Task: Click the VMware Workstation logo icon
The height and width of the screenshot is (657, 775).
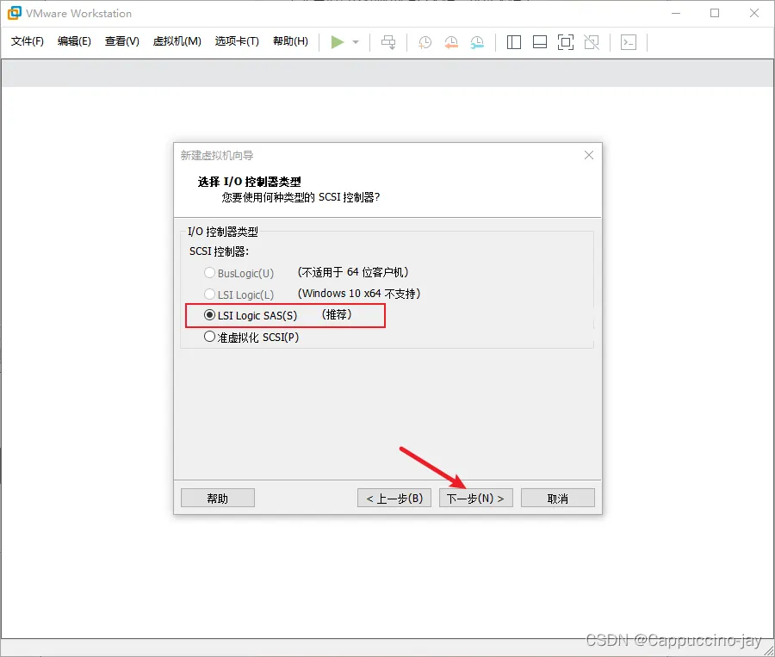Action: click(x=15, y=13)
